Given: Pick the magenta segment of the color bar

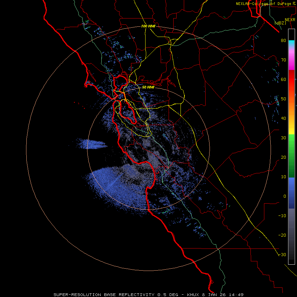Looking at the screenshot, I should tap(291, 61).
